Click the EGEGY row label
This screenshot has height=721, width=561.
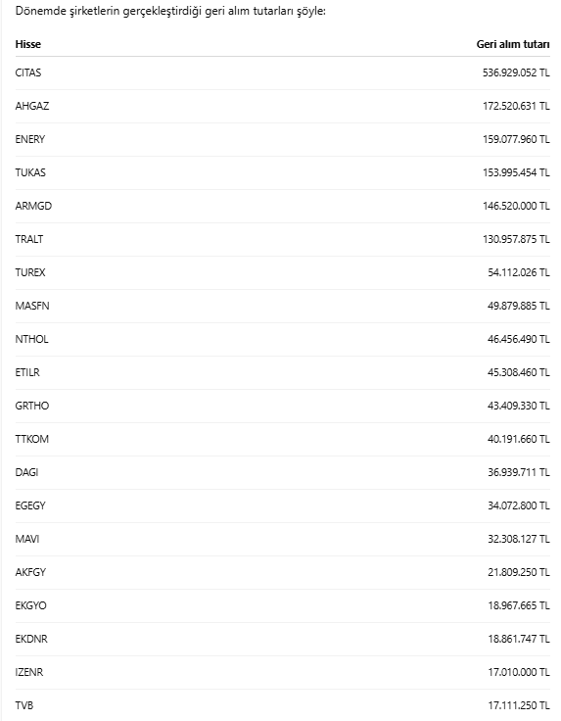click(30, 505)
